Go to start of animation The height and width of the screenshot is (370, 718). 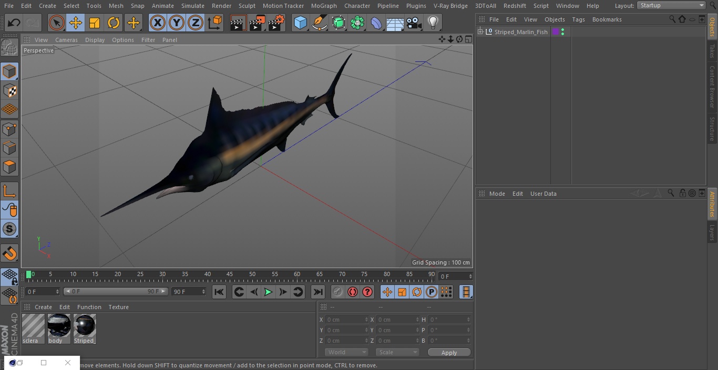(219, 292)
